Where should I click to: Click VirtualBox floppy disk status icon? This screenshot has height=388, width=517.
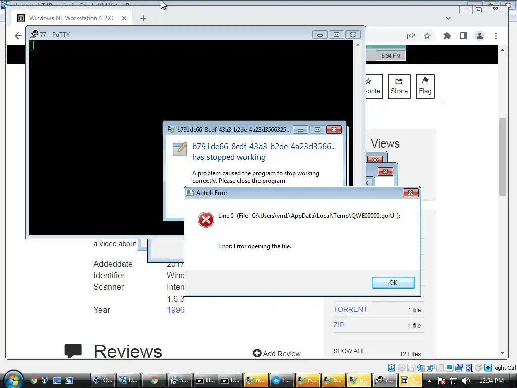tap(411, 368)
